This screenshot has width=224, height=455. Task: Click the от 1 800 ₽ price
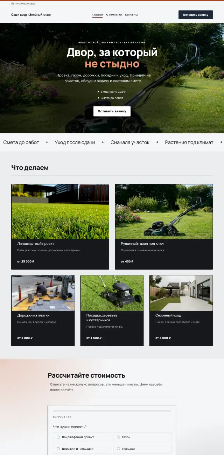click(25, 338)
